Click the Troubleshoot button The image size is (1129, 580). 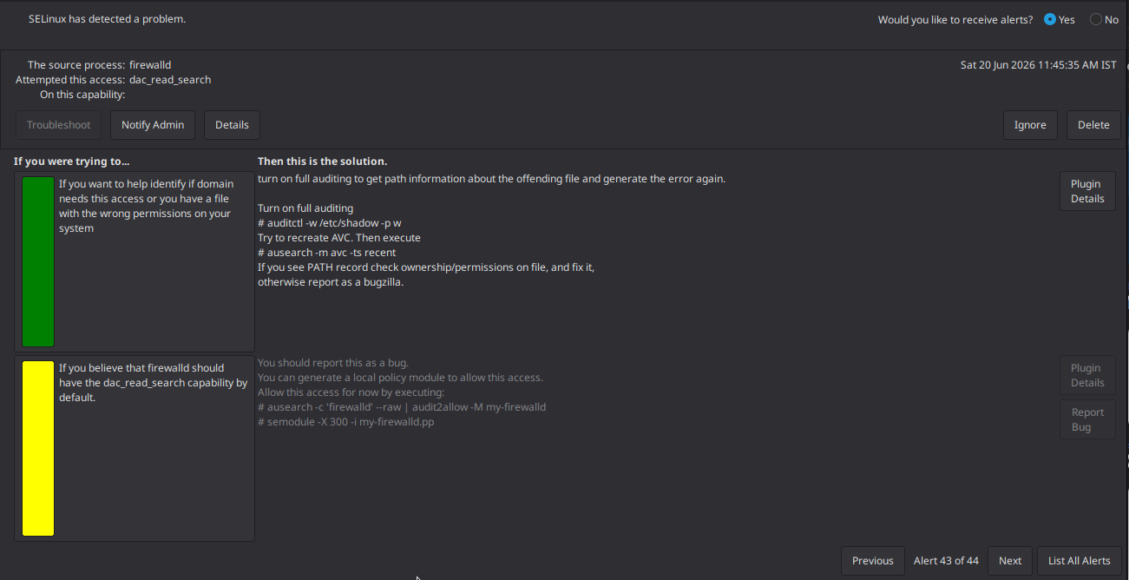[58, 125]
